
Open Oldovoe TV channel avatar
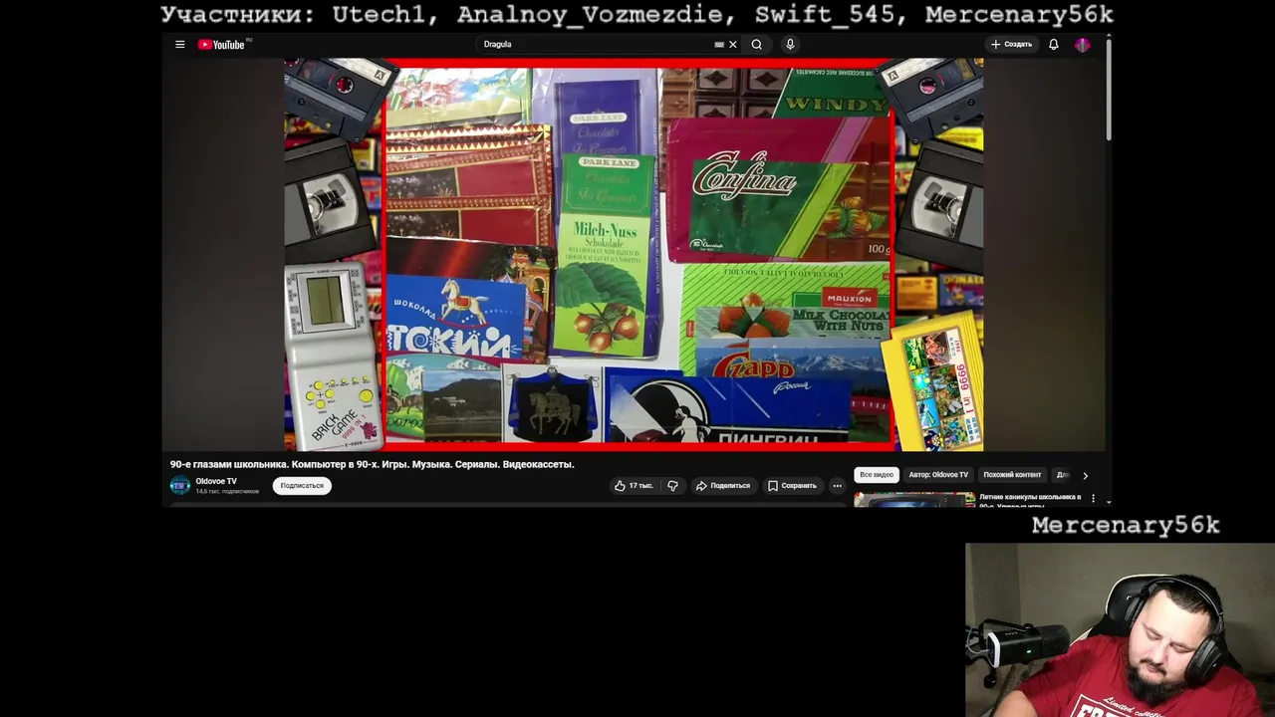[x=180, y=485]
